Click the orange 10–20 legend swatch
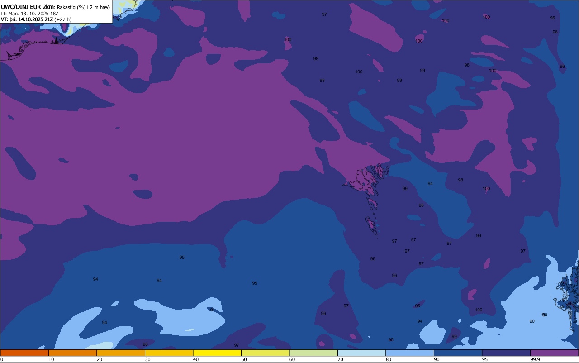The image size is (579, 363). [72, 353]
